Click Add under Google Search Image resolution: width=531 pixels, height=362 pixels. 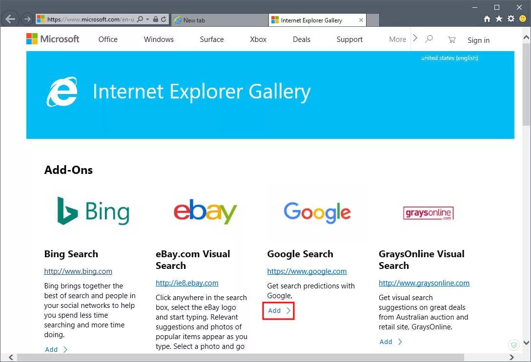click(279, 311)
